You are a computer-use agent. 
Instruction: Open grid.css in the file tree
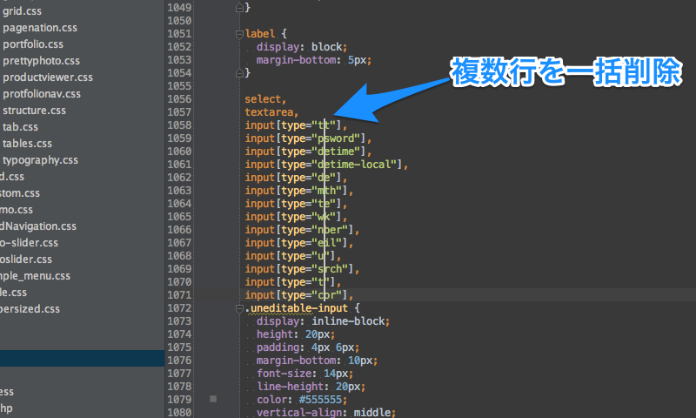(25, 10)
